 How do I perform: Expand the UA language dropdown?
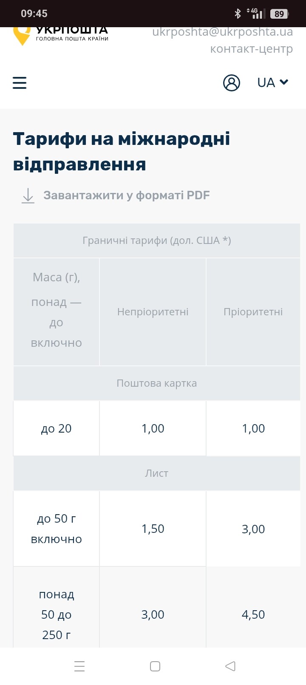pos(266,82)
